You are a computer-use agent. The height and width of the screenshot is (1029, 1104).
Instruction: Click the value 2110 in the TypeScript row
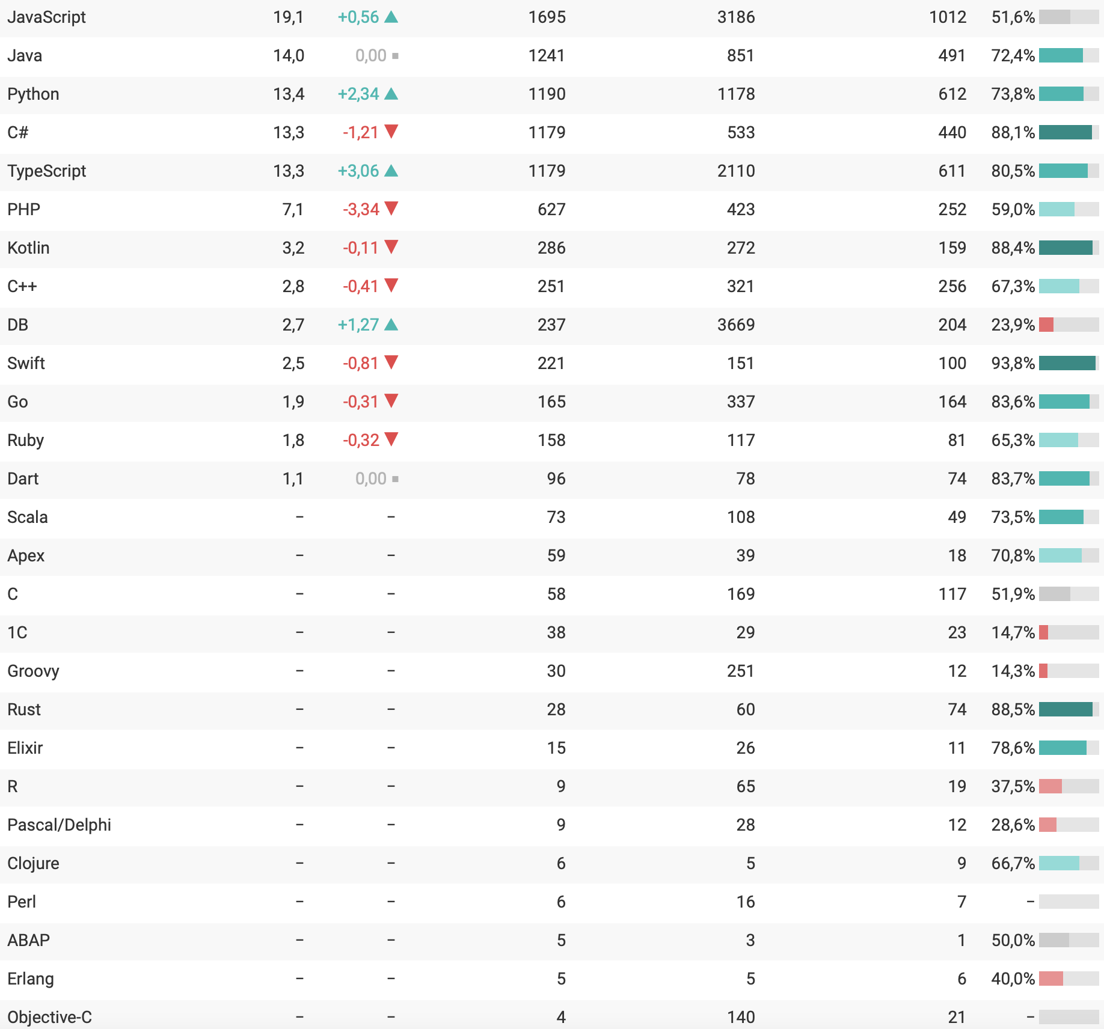tap(736, 171)
